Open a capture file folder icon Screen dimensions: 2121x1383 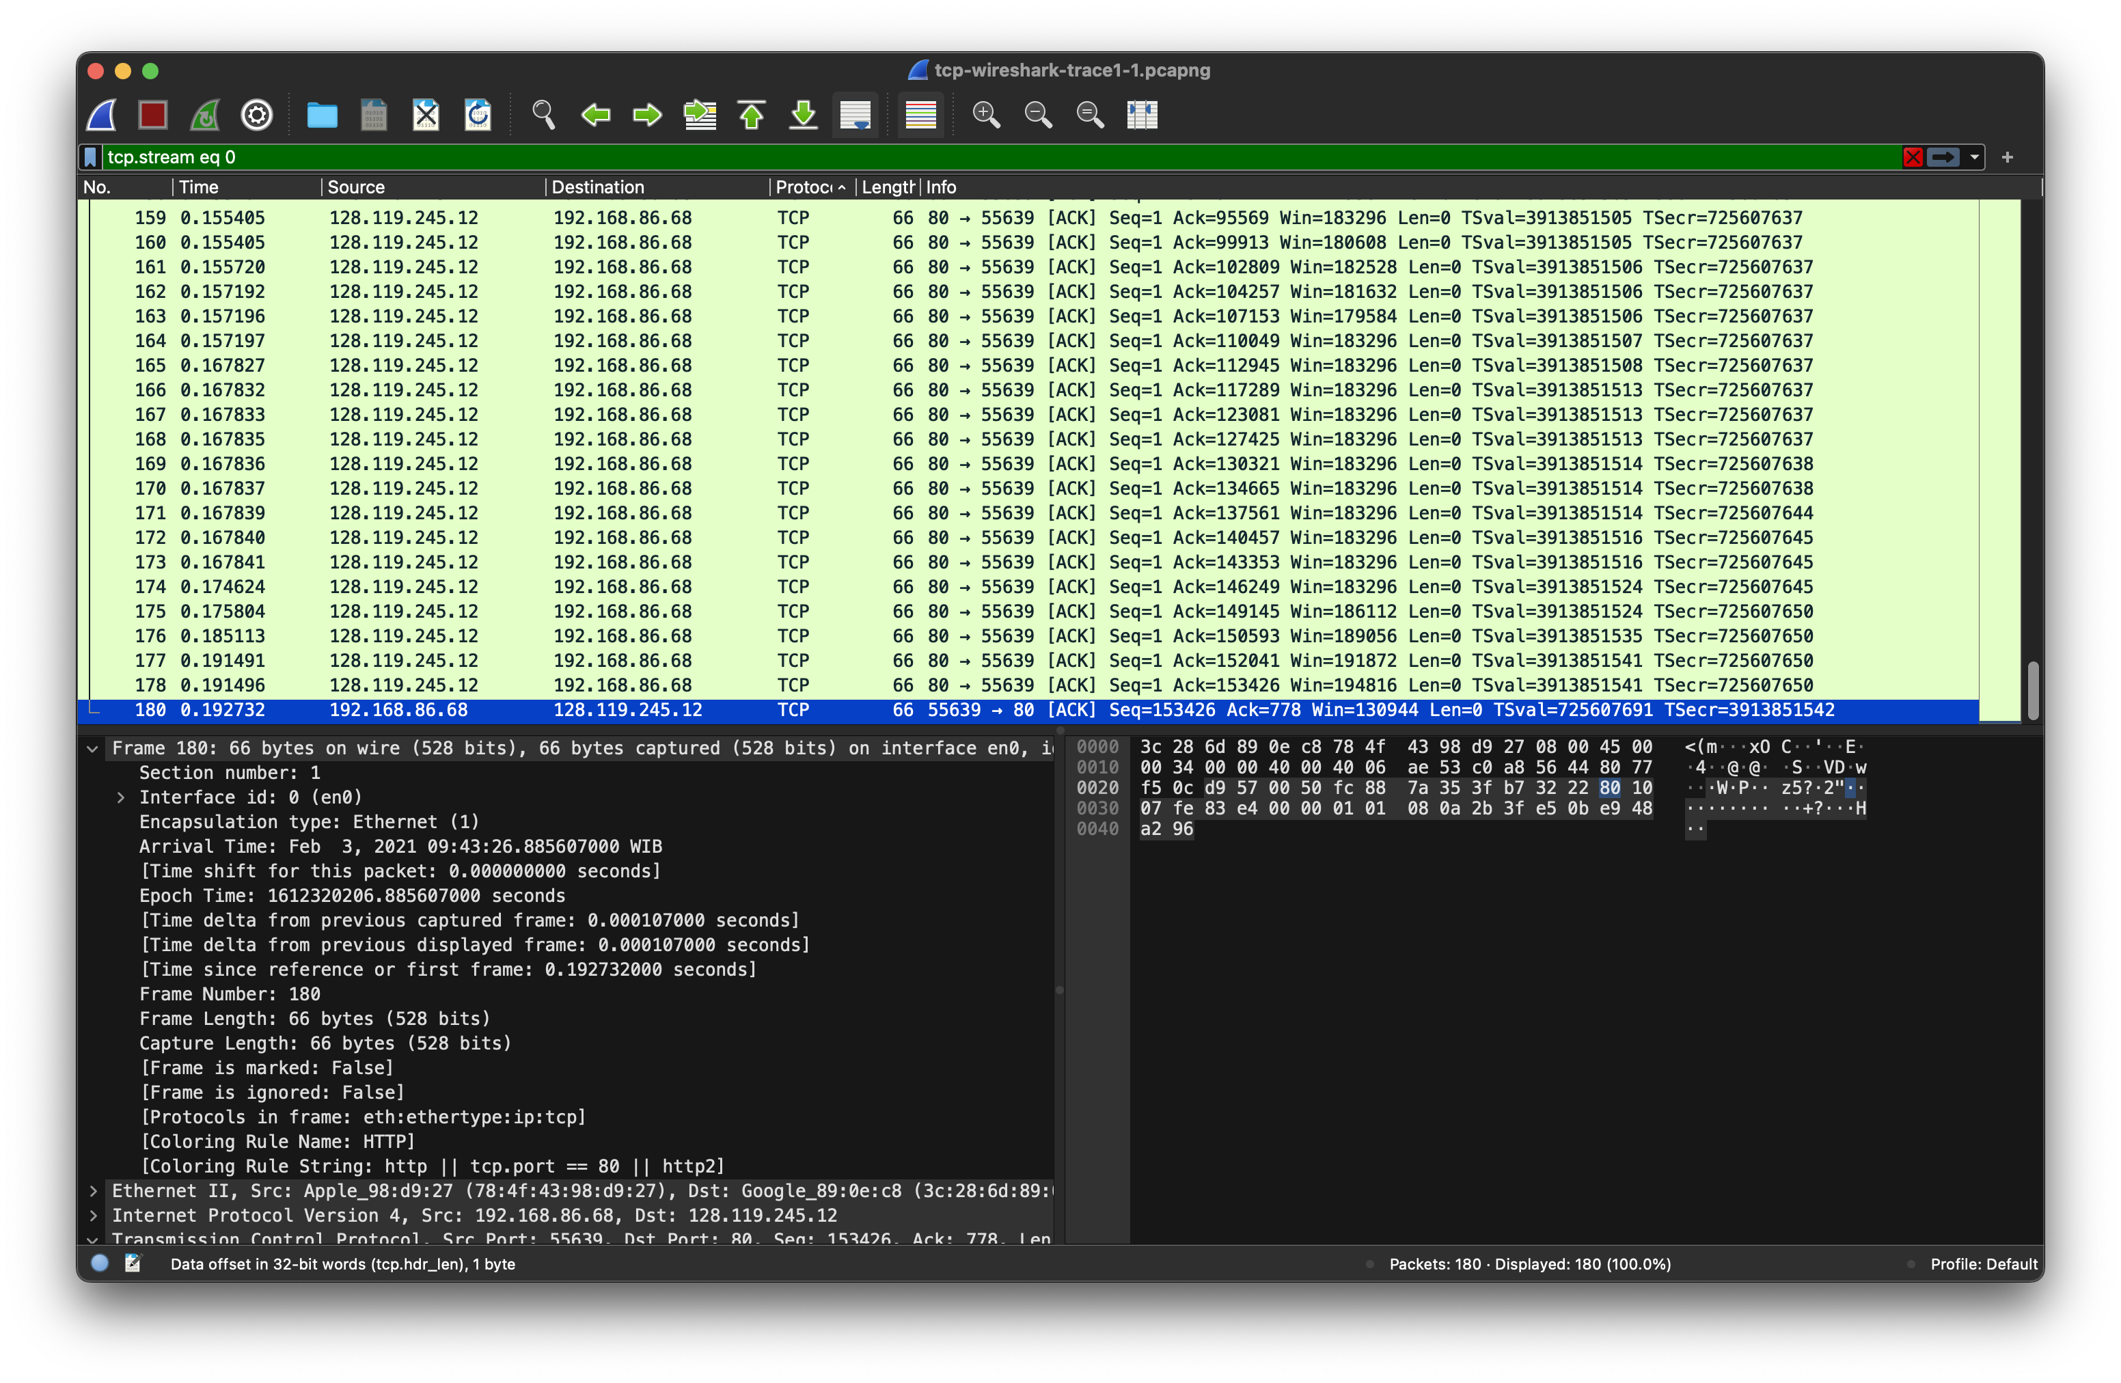point(322,115)
